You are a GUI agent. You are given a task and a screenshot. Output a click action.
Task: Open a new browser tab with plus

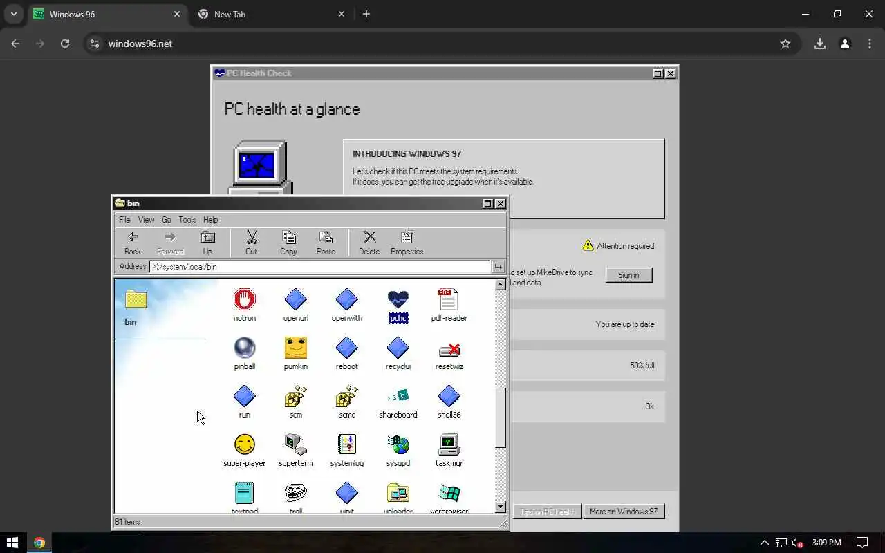tap(366, 14)
